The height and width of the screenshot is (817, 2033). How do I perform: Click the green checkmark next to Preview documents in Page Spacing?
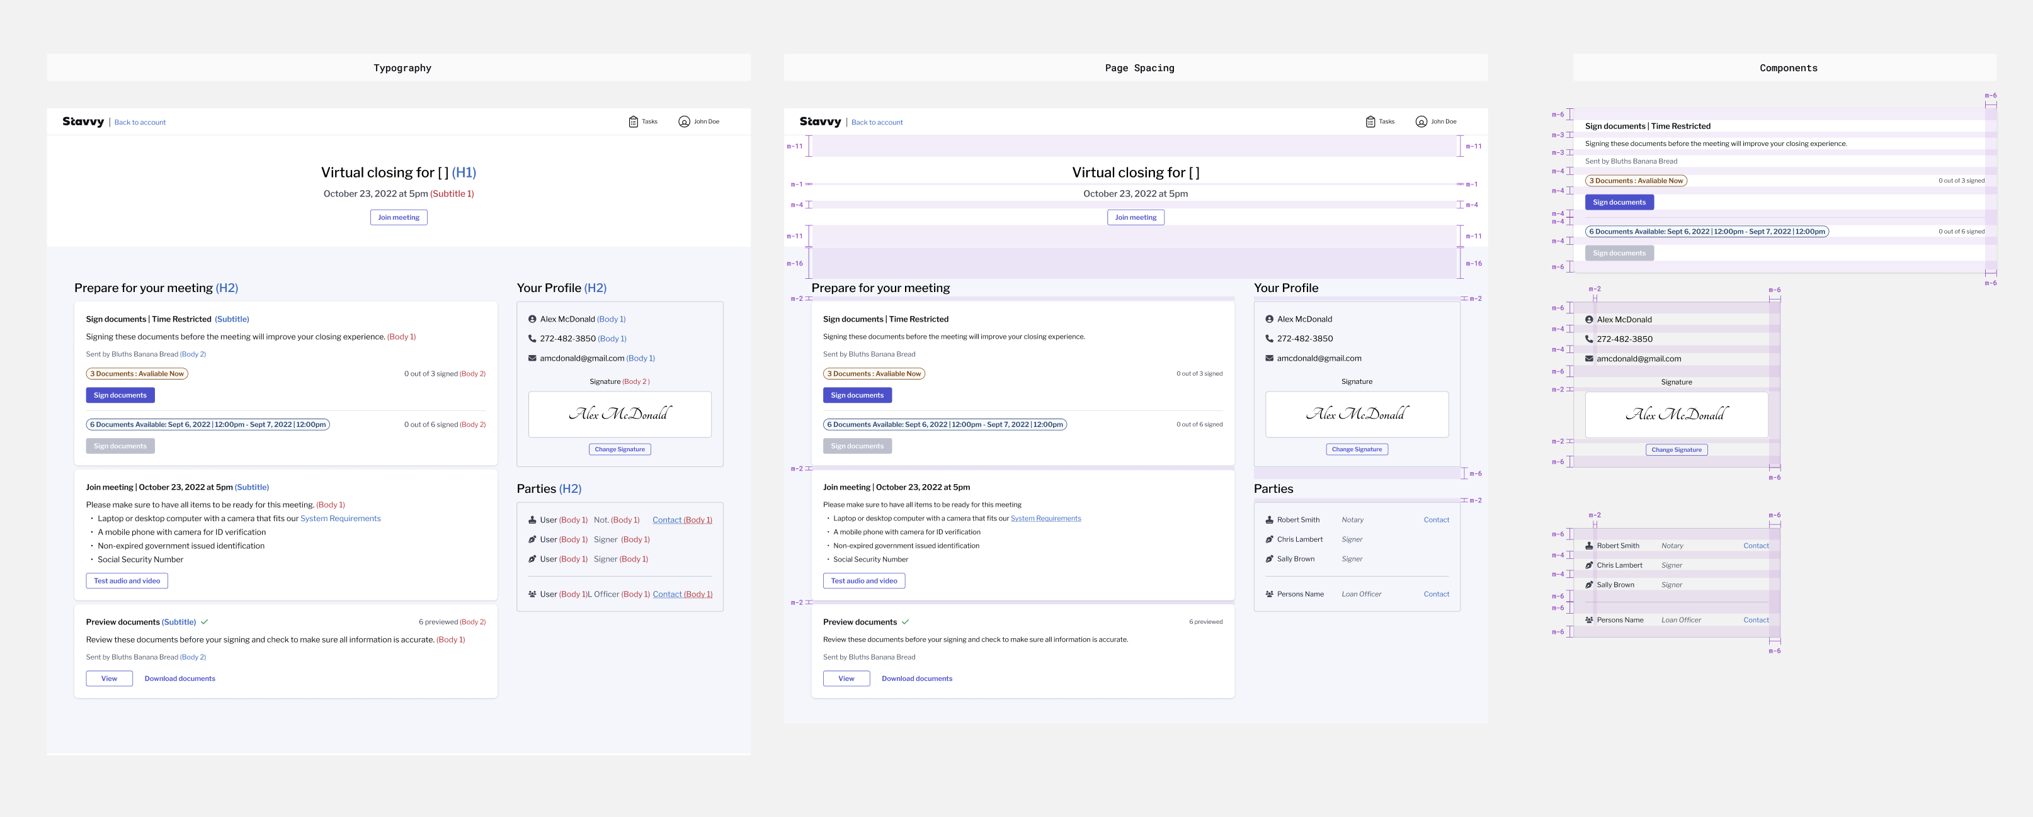coord(905,621)
